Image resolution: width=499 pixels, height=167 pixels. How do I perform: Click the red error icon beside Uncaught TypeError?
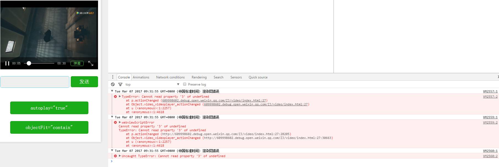[115, 156]
